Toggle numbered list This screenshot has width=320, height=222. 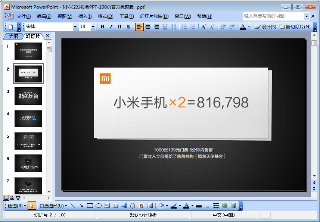pyautogui.click(x=184, y=27)
